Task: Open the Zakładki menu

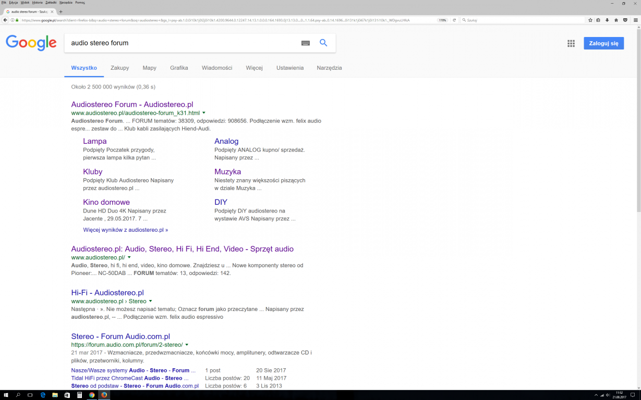Action: (x=52, y=3)
